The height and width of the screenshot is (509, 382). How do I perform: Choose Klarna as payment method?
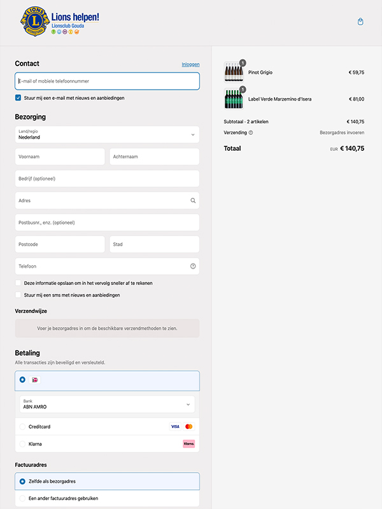pos(23,443)
